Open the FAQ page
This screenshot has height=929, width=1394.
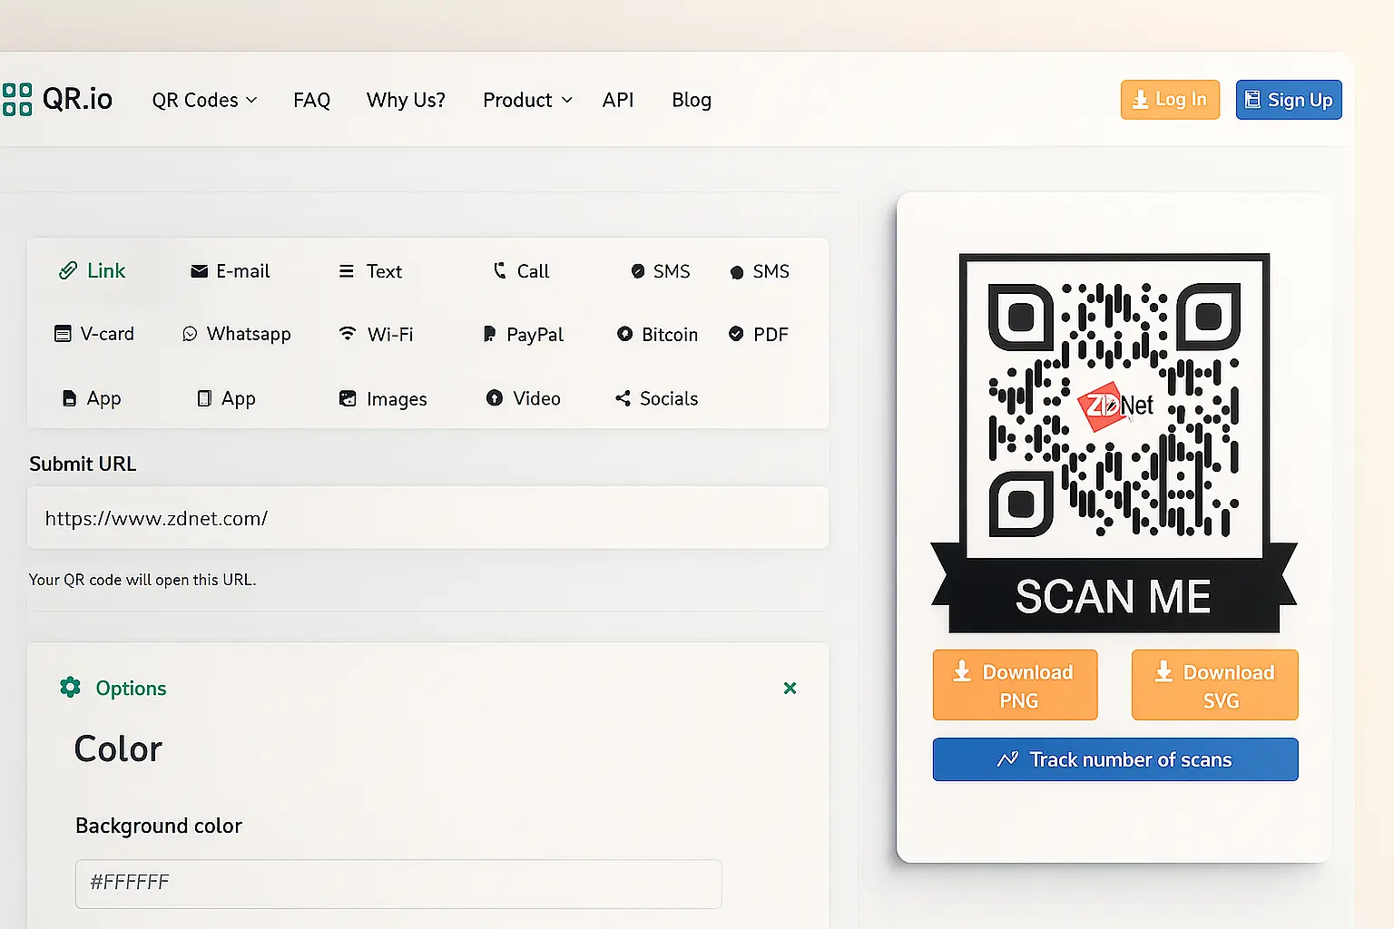point(311,100)
